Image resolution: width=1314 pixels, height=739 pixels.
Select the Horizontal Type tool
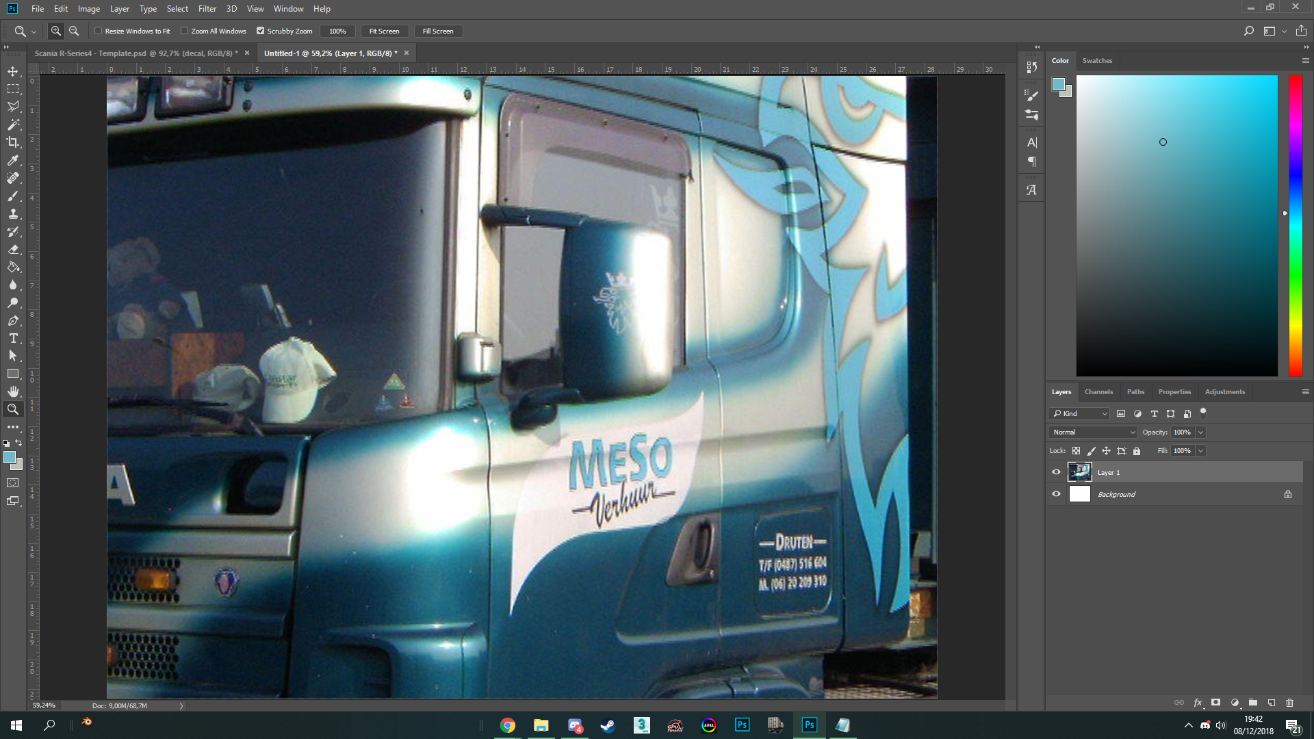point(13,338)
